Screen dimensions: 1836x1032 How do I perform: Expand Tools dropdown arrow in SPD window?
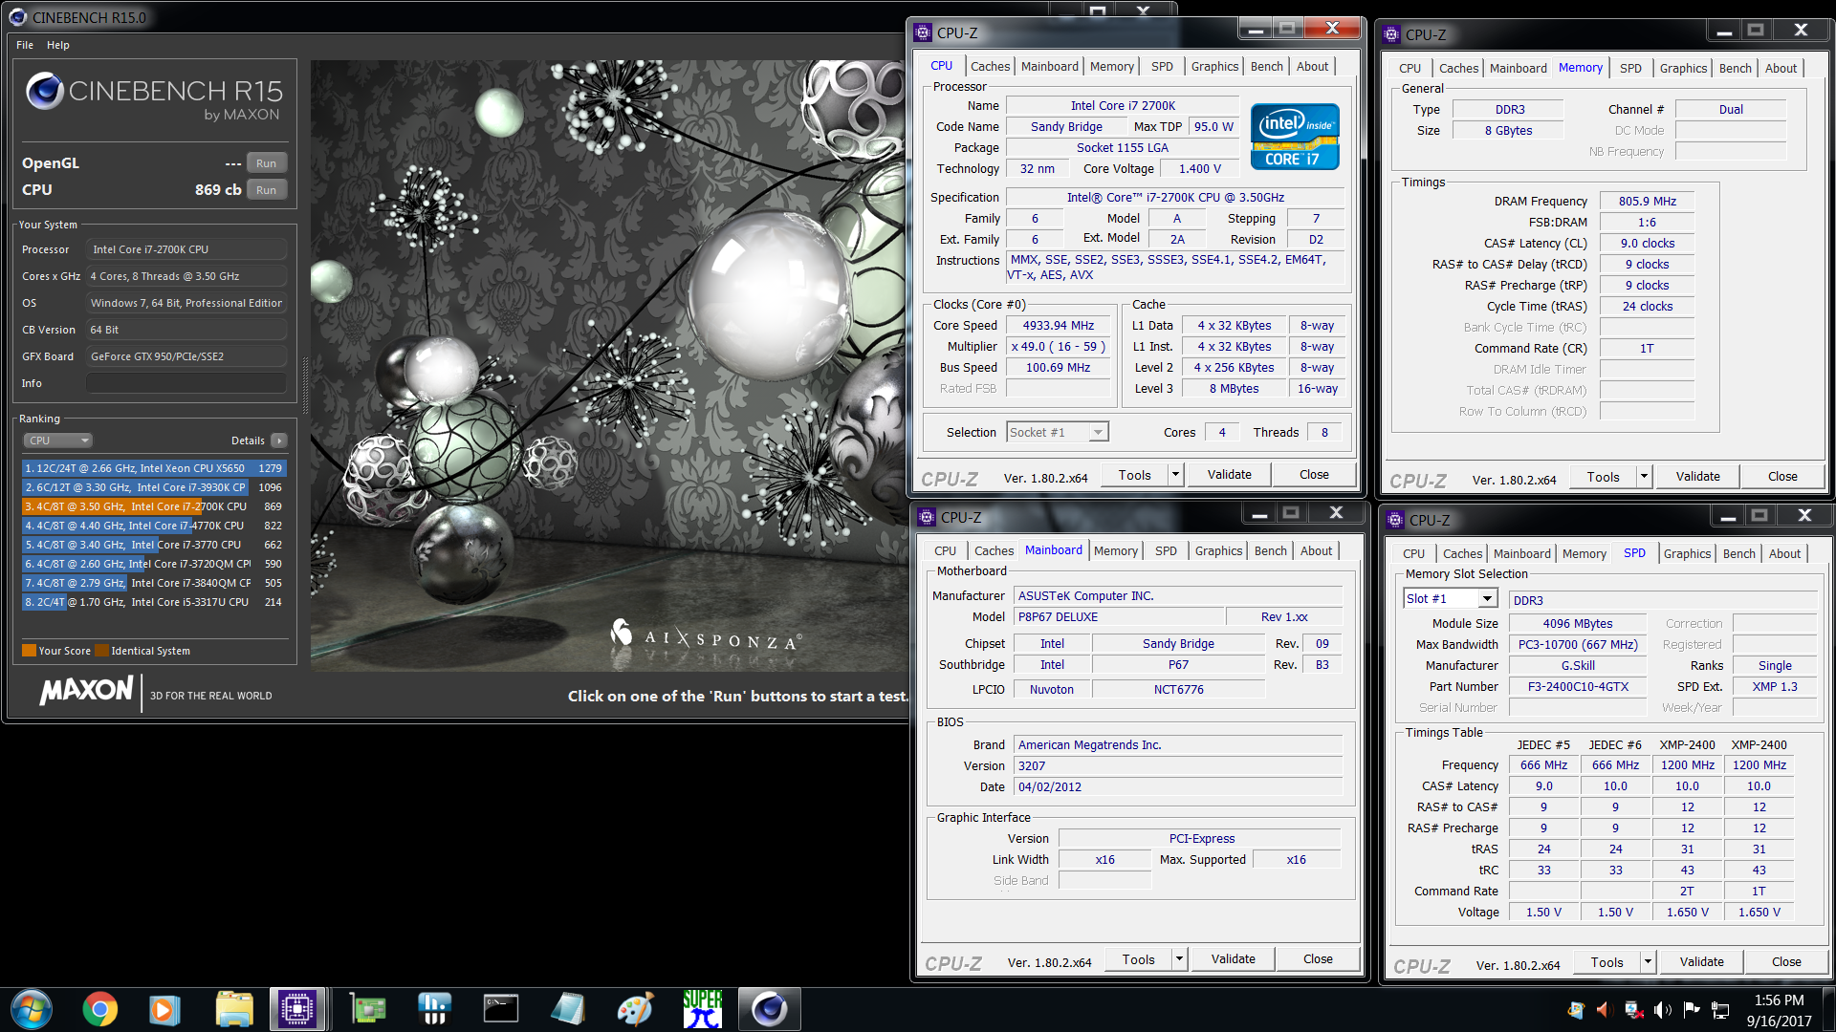(1648, 962)
